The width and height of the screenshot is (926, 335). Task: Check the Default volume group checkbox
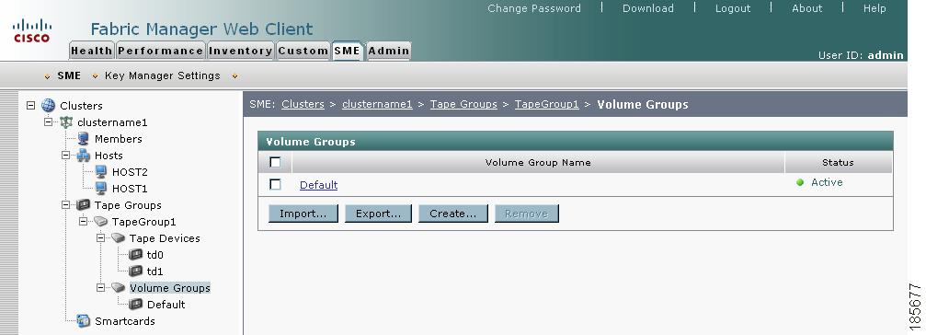click(275, 184)
